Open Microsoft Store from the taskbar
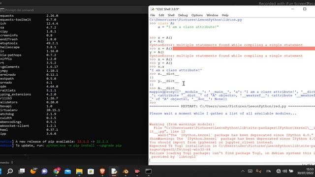Viewport: 315px width, 177px height. [91, 171]
